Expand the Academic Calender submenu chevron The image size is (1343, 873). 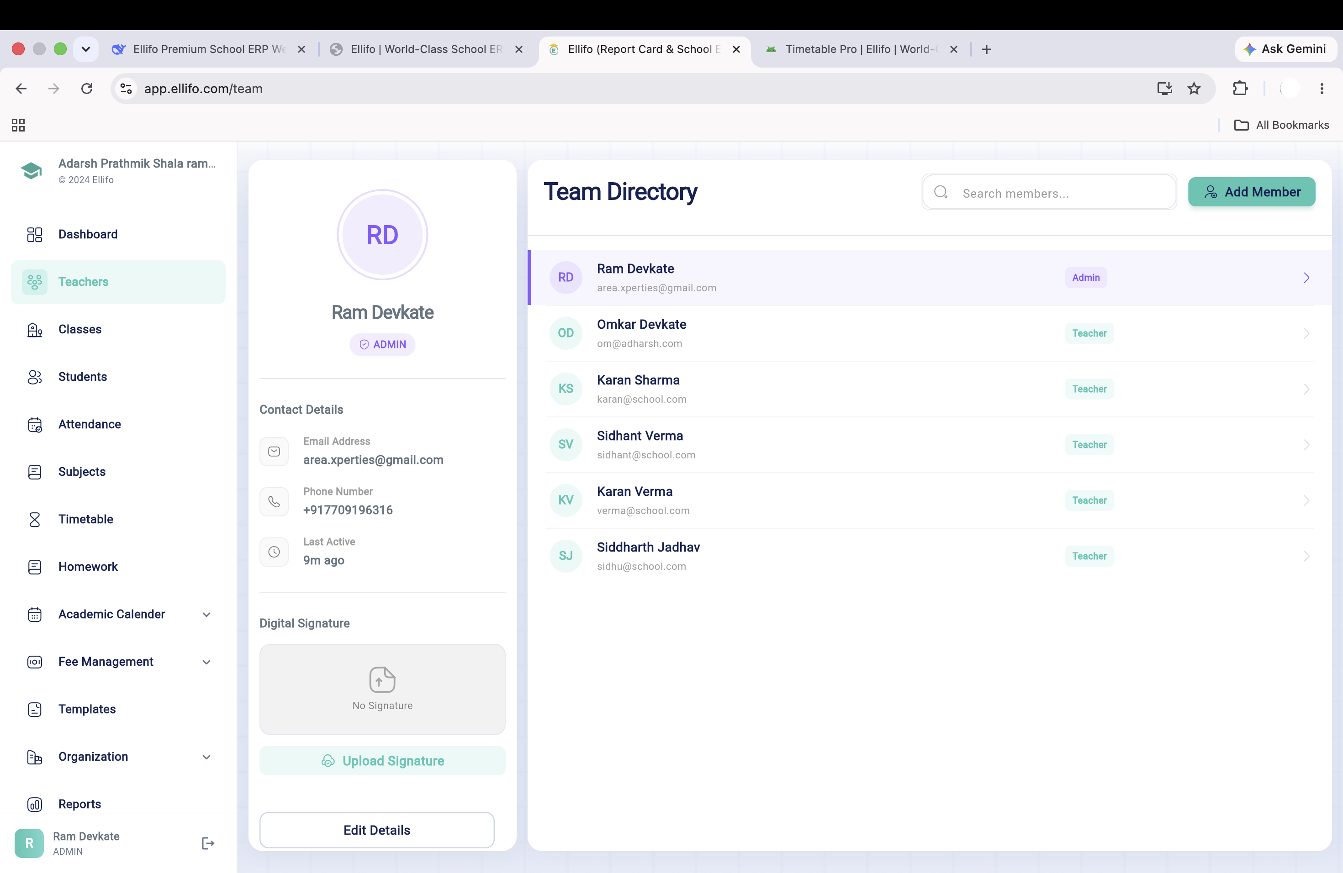[x=206, y=615]
